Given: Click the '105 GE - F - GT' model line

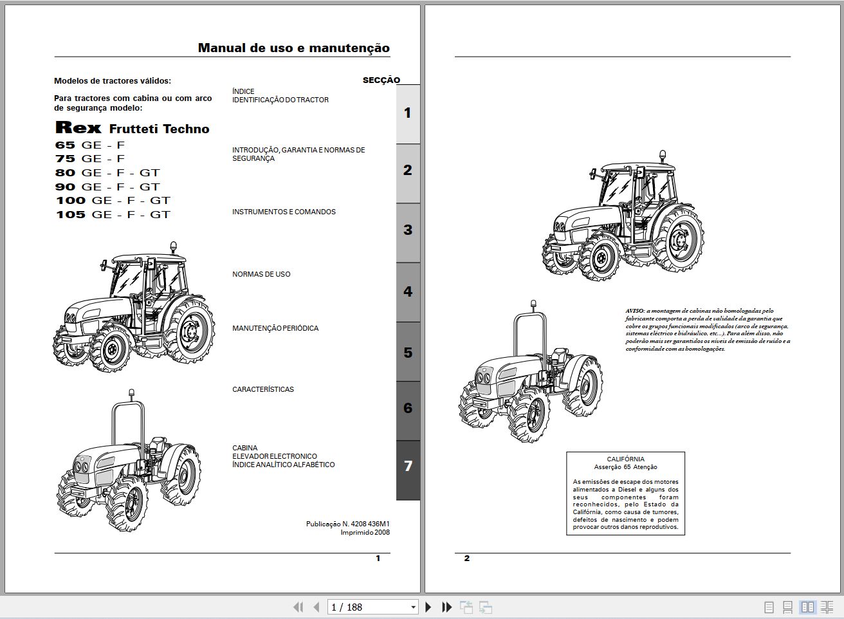Looking at the screenshot, I should point(113,215).
